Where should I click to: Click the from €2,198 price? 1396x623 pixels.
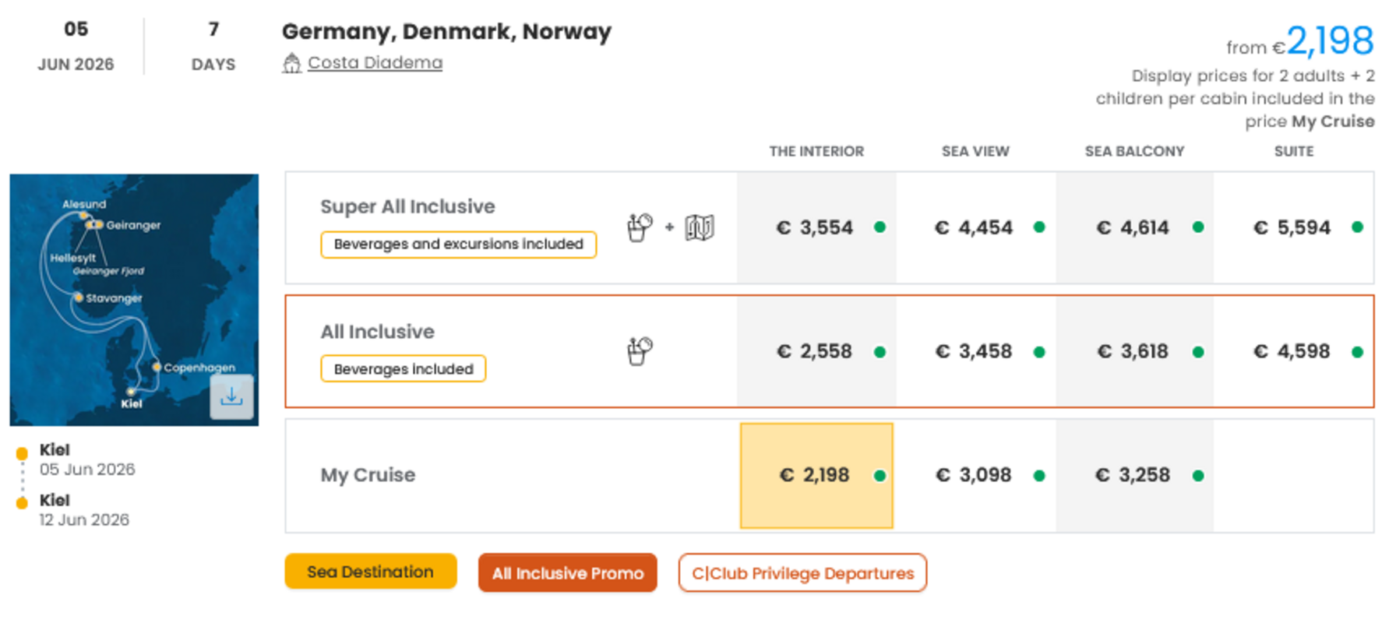pyautogui.click(x=1329, y=42)
